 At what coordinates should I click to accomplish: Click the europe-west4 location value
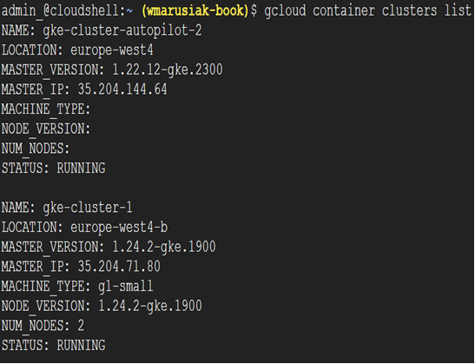(112, 50)
